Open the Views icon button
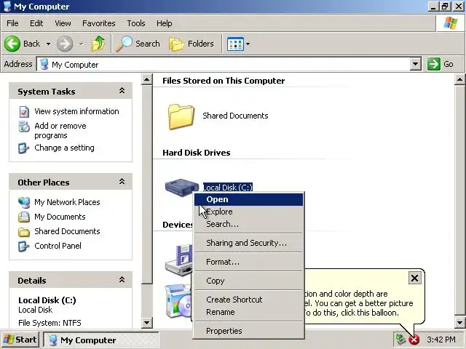The width and height of the screenshot is (466, 349). 235,44
